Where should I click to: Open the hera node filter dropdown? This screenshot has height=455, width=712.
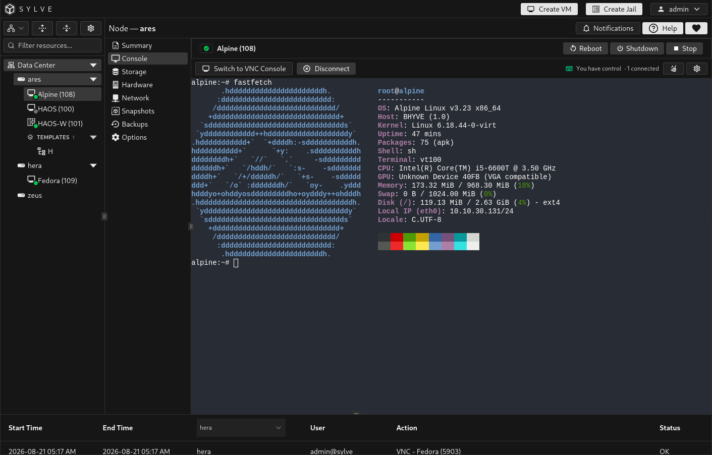(x=241, y=428)
